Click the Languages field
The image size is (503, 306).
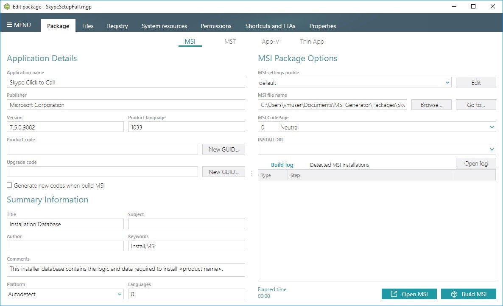[186, 294]
